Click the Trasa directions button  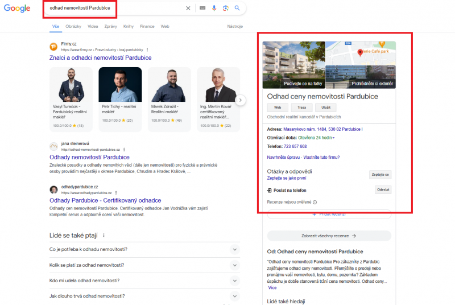click(302, 108)
